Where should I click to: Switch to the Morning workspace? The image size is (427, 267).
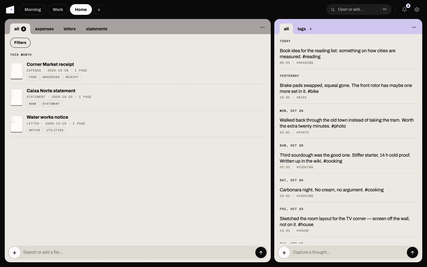click(33, 9)
